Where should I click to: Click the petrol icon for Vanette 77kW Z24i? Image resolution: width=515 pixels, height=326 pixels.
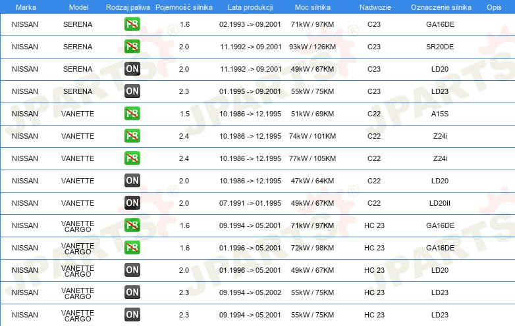[x=132, y=158]
